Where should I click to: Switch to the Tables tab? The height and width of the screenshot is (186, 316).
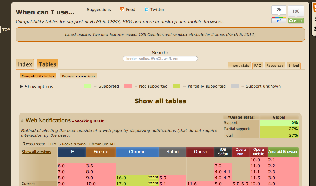[48, 64]
